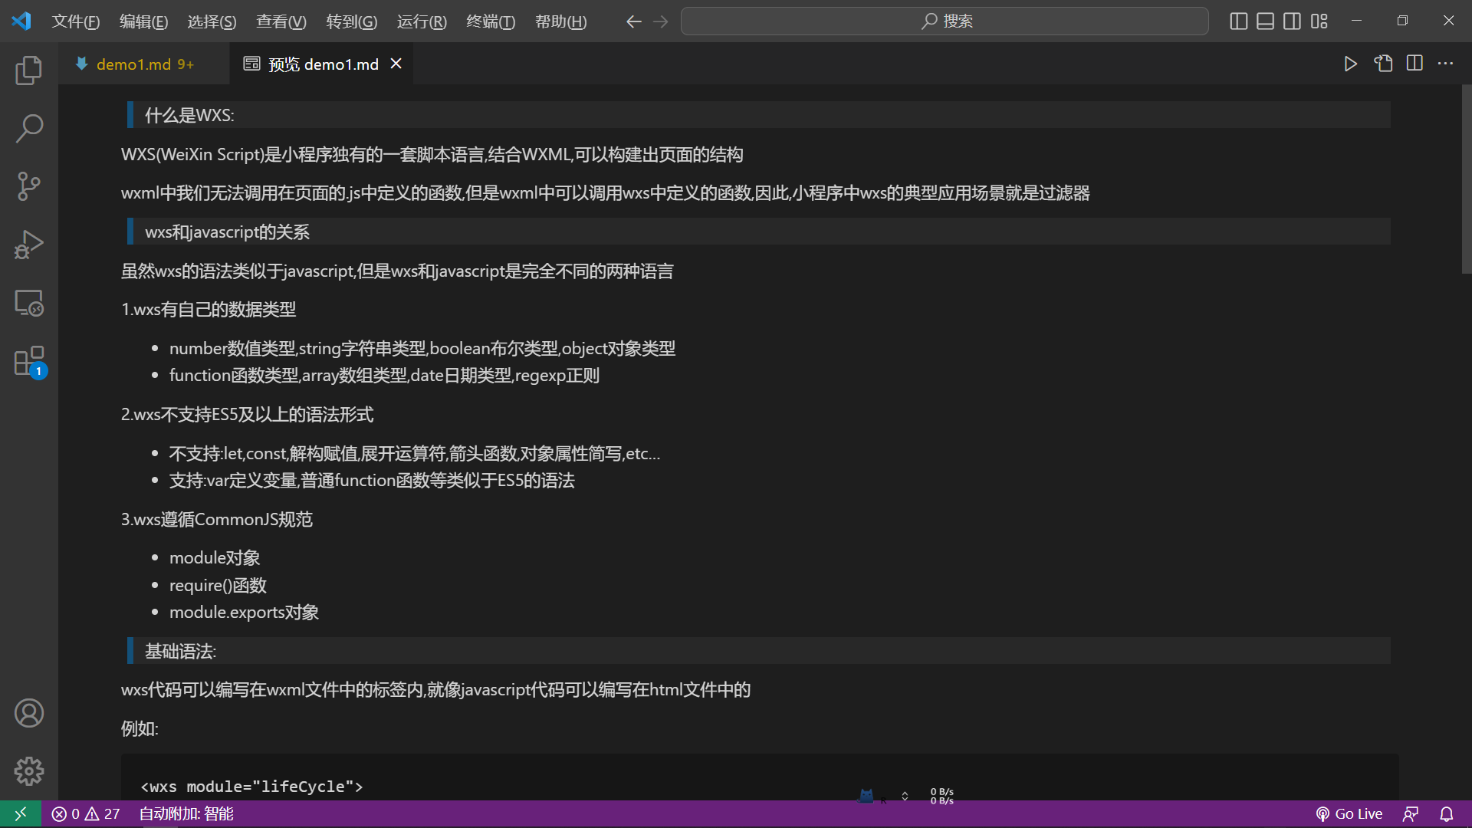Click the Run play button in editor toolbar
Screen dimensions: 1472x828
[1350, 64]
